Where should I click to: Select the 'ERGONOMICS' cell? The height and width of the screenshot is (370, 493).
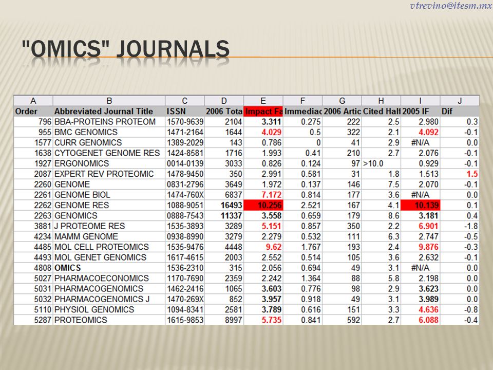point(109,163)
